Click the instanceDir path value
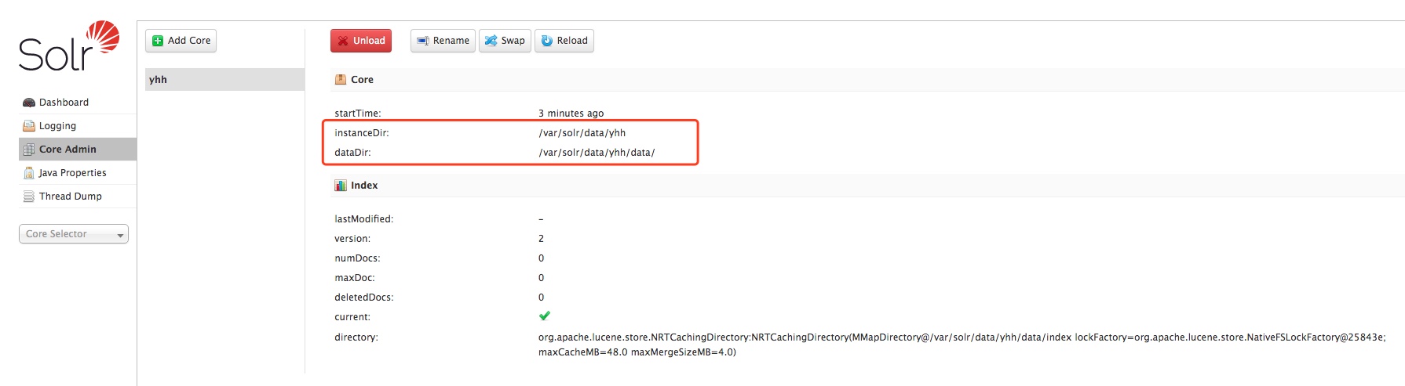The width and height of the screenshot is (1405, 386). coord(582,133)
